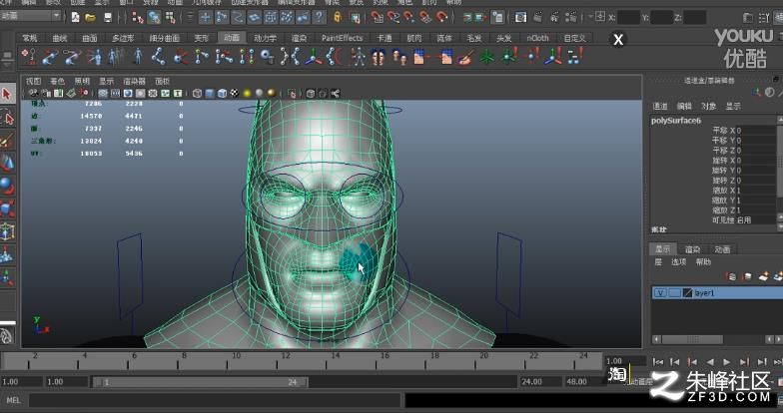Viewport: 783px width, 413px height.
Task: Switch to 动画 layer editor tab
Action: [x=722, y=249]
